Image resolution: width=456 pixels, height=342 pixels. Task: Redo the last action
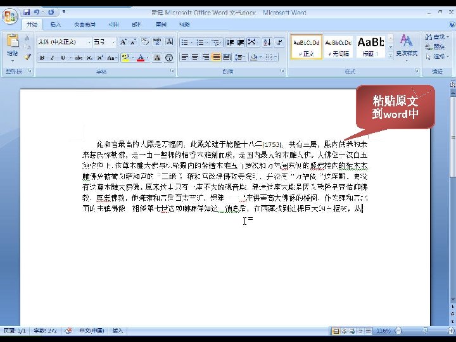[51, 12]
